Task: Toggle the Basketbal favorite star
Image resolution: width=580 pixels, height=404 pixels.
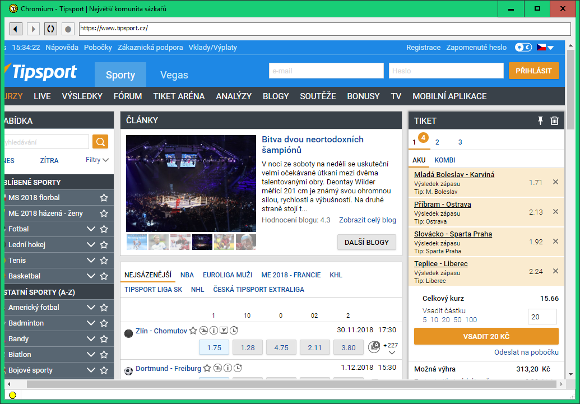Action: pyautogui.click(x=104, y=276)
